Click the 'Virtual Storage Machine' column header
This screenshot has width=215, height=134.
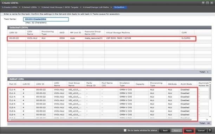click(x=118, y=33)
